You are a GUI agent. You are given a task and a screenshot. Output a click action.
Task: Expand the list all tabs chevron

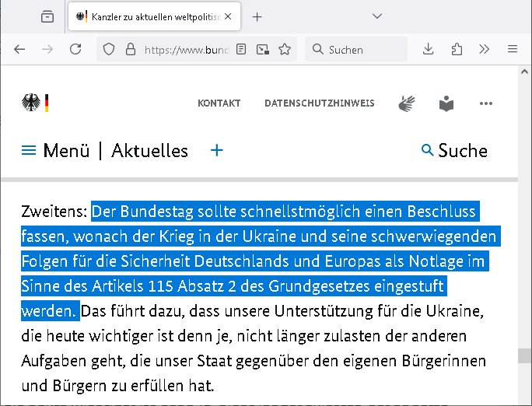[377, 16]
